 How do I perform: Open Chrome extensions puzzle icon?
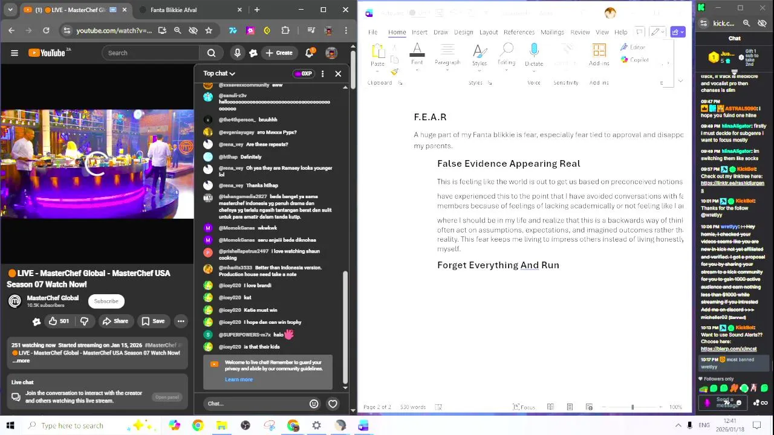[285, 30]
